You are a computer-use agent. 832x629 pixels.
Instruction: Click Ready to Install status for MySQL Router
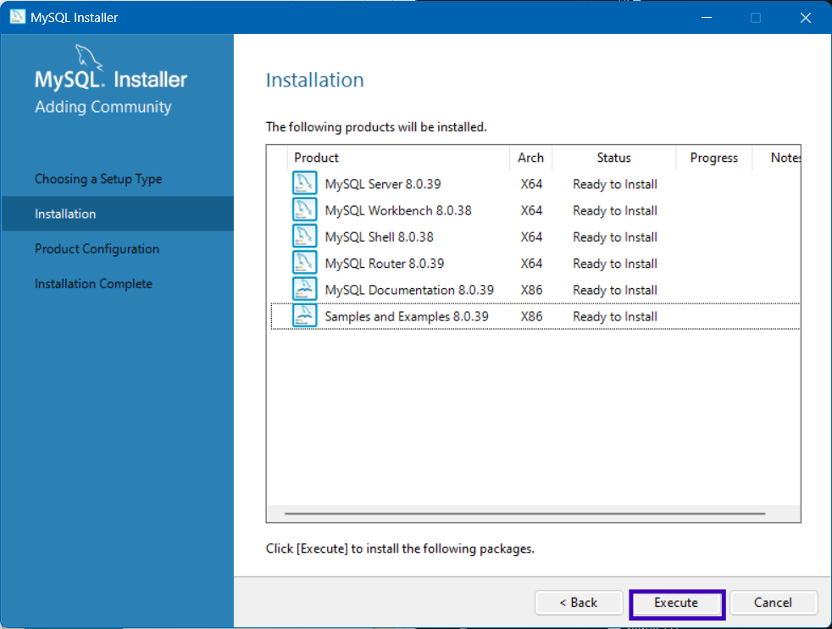point(615,264)
